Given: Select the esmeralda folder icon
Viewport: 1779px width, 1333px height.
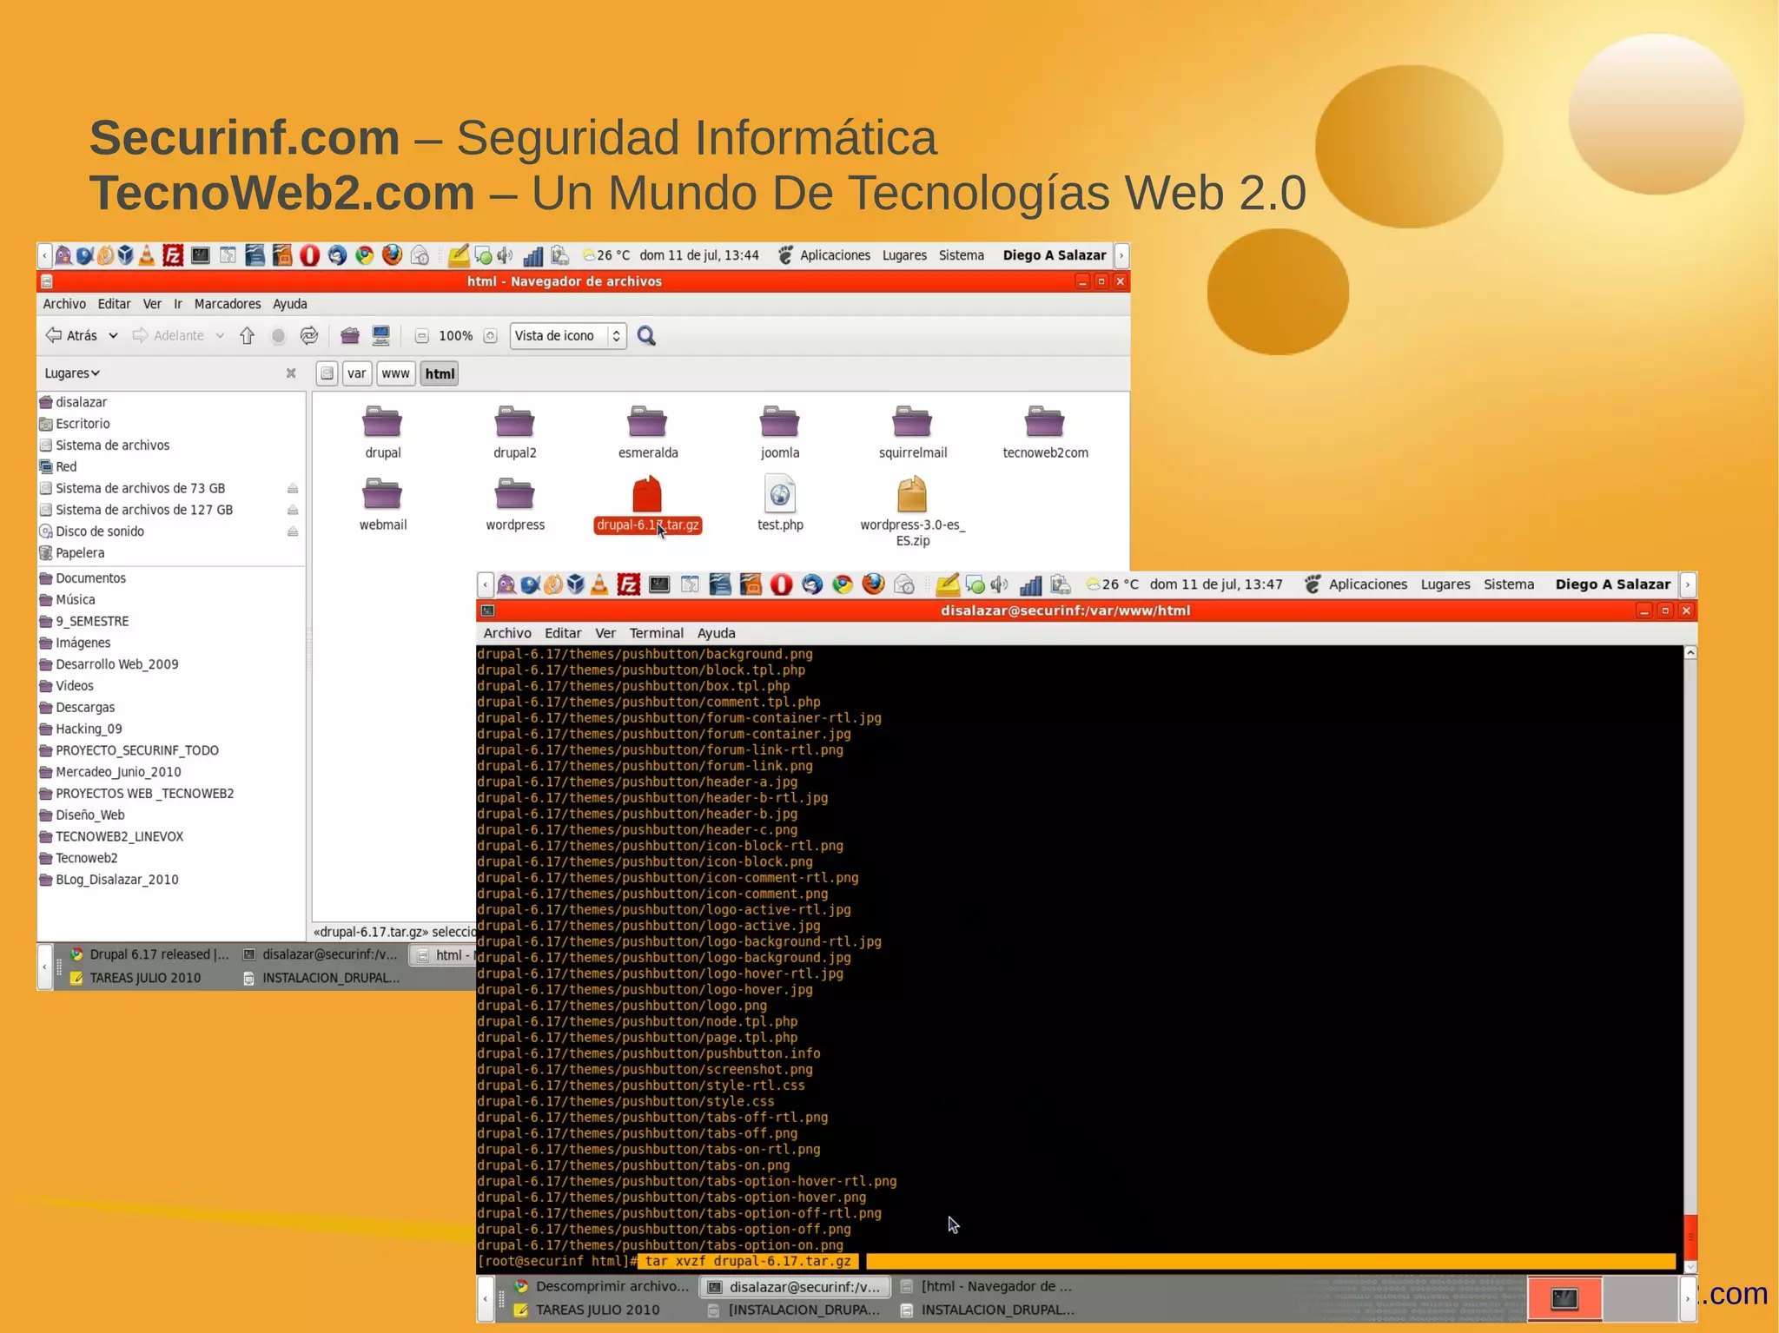Looking at the screenshot, I should 647,423.
